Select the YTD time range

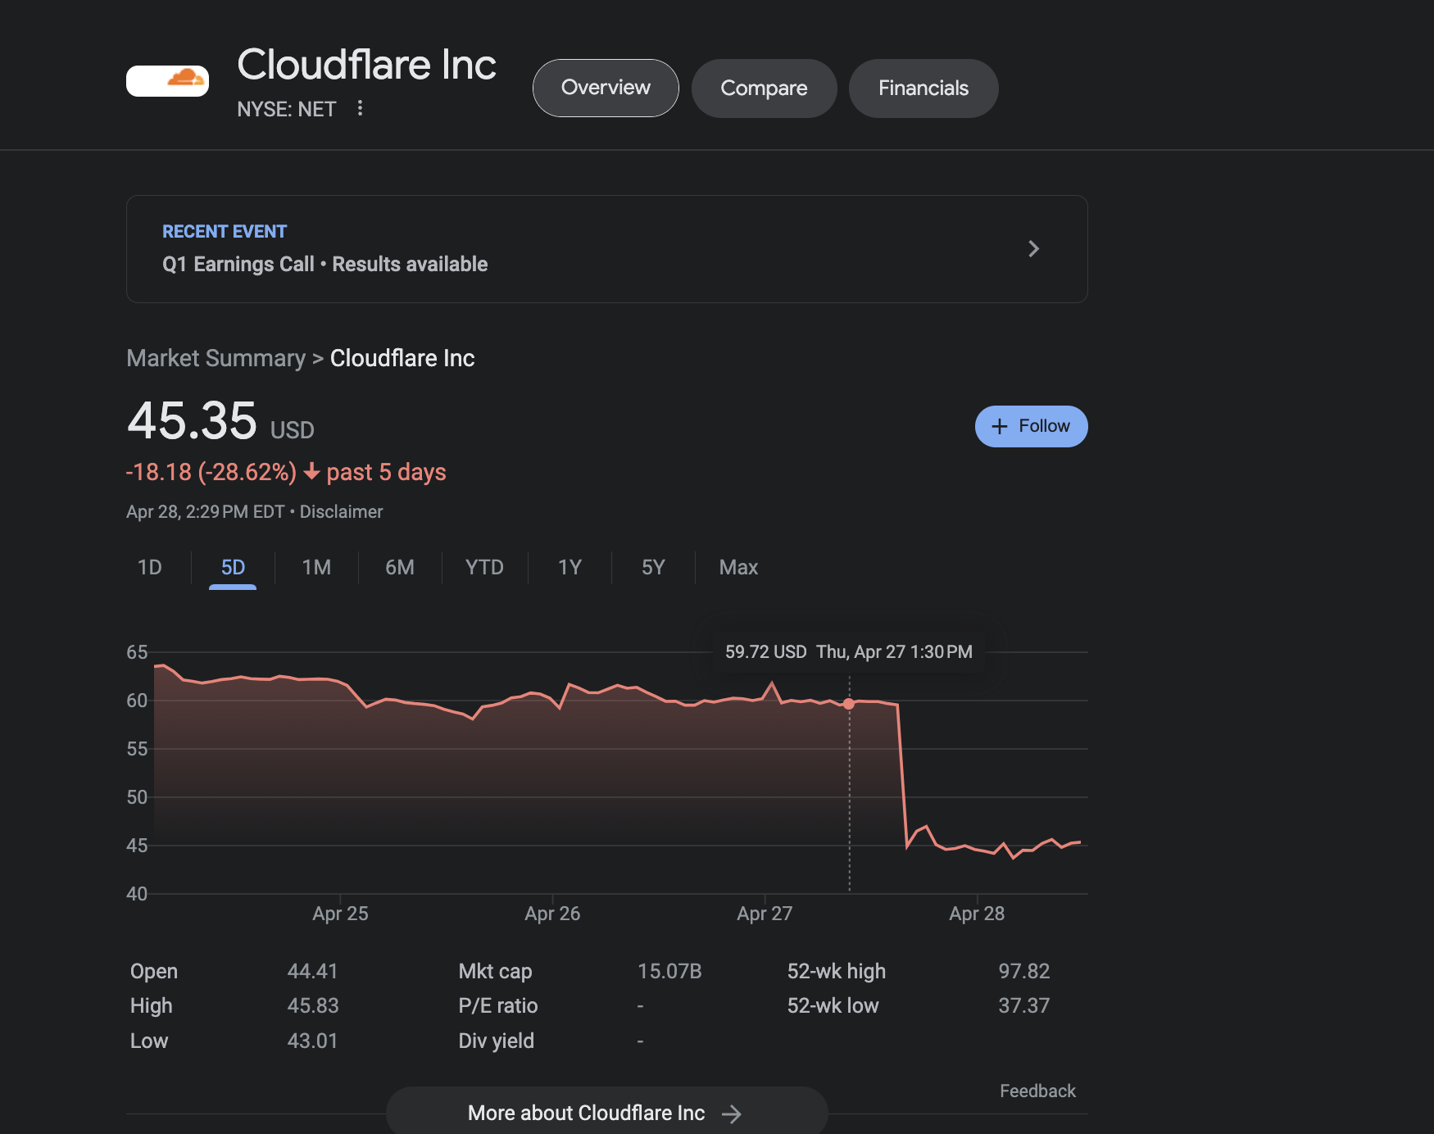(x=484, y=567)
